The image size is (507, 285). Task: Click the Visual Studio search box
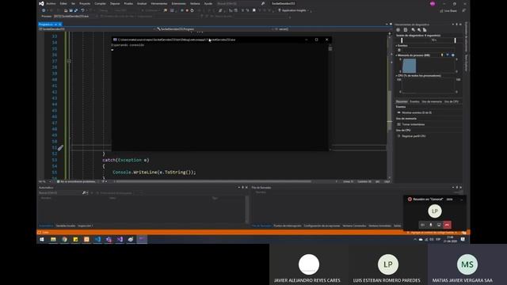[241, 3]
